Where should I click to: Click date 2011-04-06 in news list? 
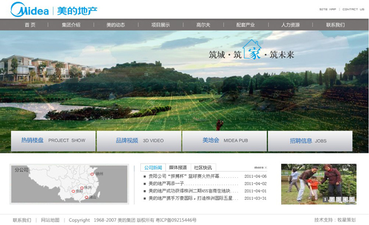tap(255, 176)
